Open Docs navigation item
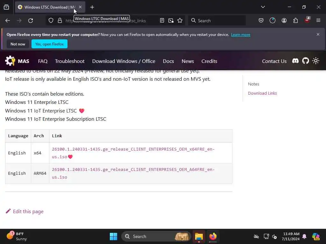 pyautogui.click(x=168, y=61)
